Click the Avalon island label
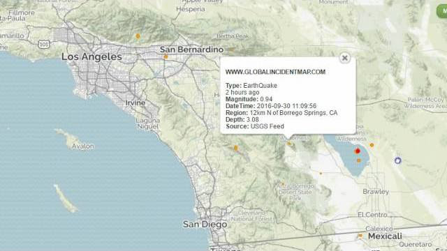The image size is (447, 251). click(x=82, y=146)
